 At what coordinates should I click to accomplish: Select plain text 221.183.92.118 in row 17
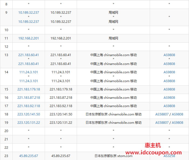(61, 106)
